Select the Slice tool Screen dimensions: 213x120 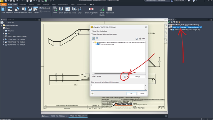[74, 10]
